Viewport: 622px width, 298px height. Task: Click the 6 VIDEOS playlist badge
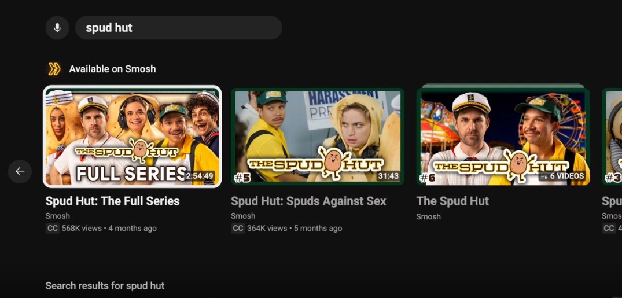562,176
